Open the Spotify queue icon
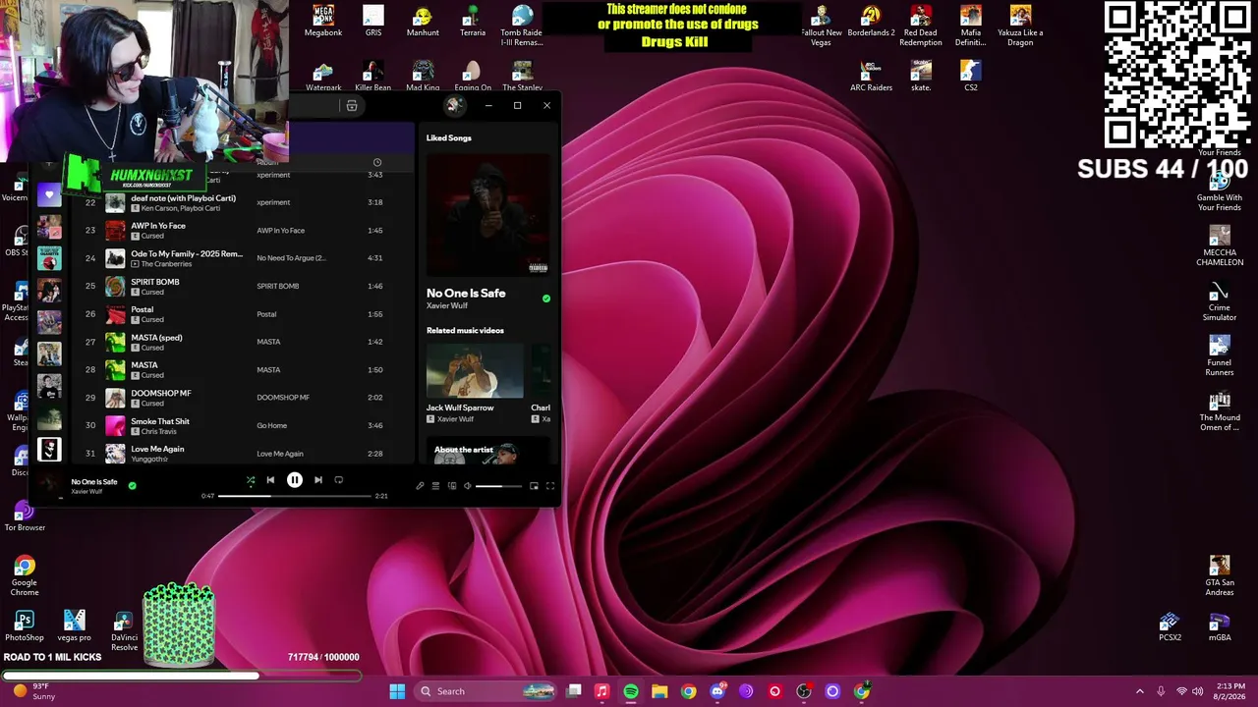 coord(435,486)
